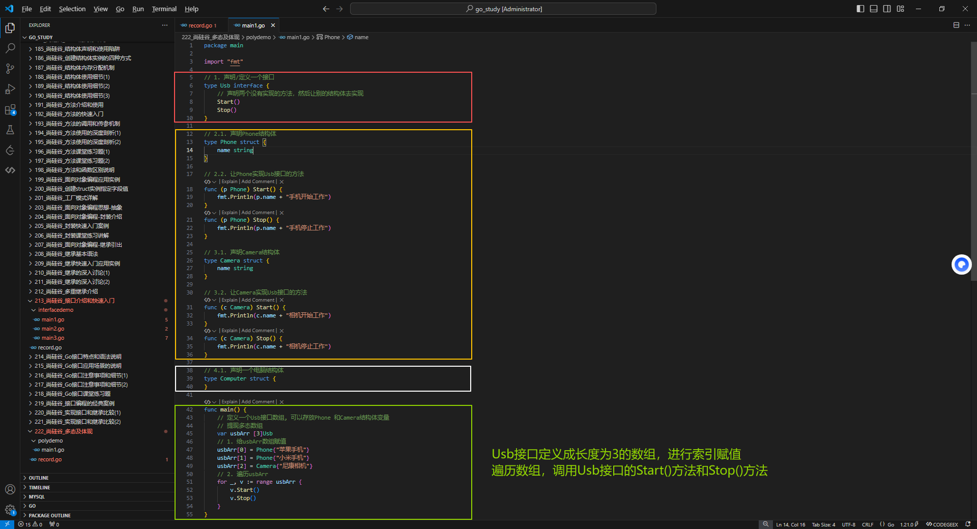Viewport: 977px width, 529px height.
Task: Open the errors and warnings status indicator
Action: (30, 524)
